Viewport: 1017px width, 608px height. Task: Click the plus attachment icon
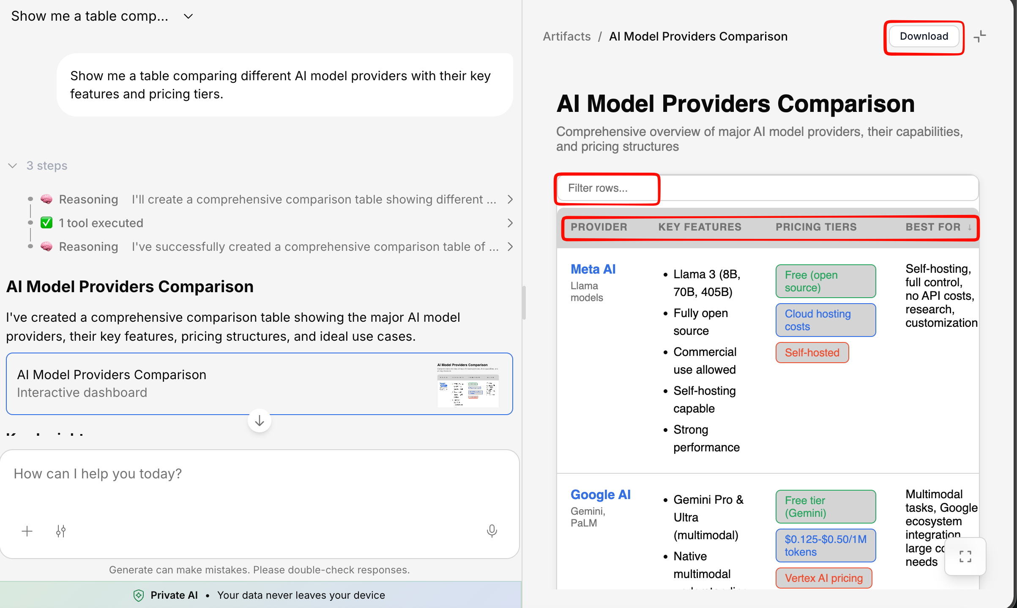click(x=27, y=531)
